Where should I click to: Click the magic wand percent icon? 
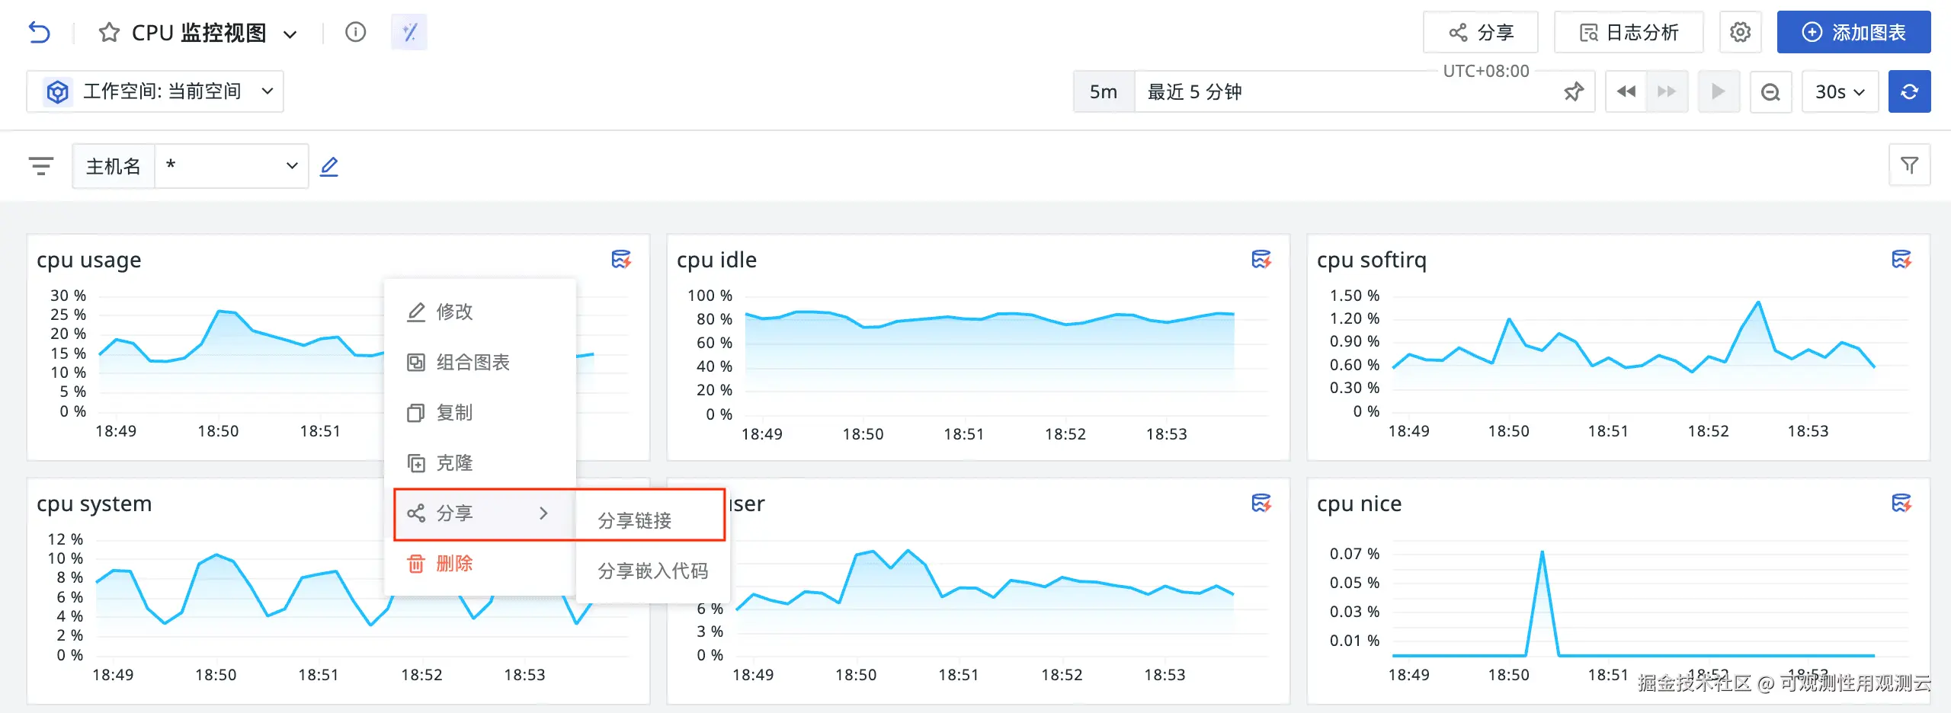[x=409, y=32]
